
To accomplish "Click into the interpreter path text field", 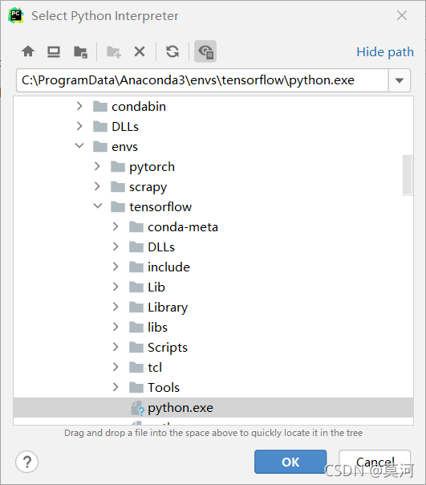I will pos(202,80).
